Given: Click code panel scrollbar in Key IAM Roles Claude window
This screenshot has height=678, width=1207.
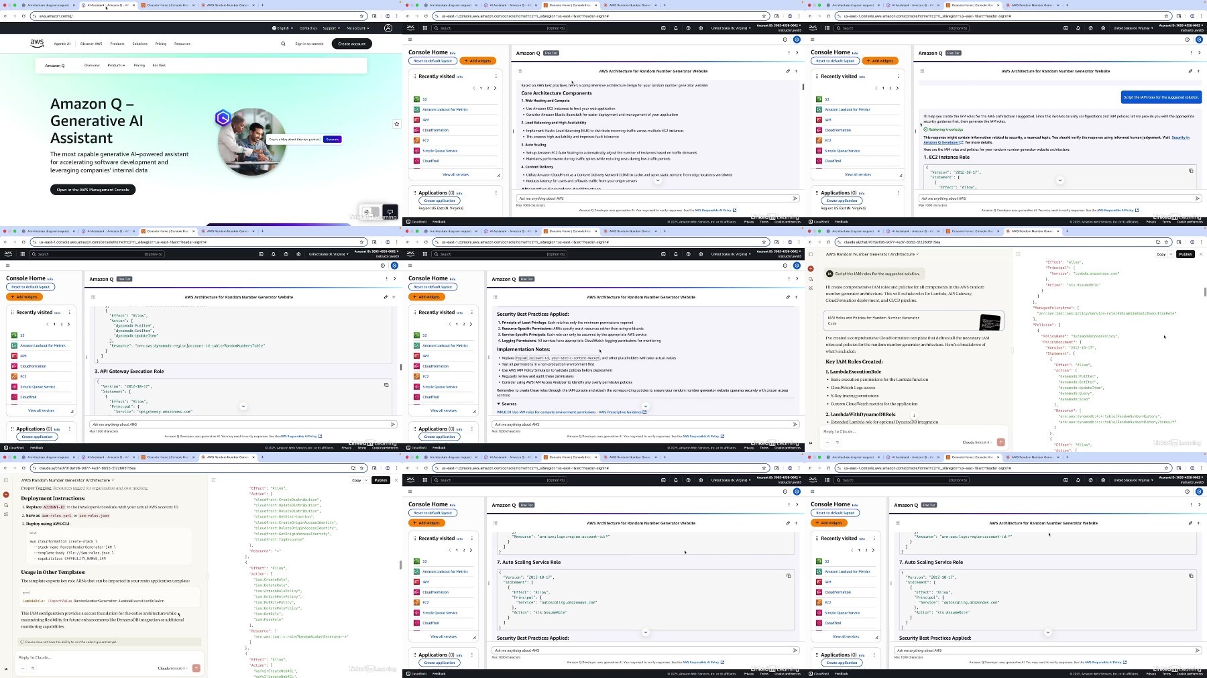Looking at the screenshot, I should pyautogui.click(x=1205, y=292).
